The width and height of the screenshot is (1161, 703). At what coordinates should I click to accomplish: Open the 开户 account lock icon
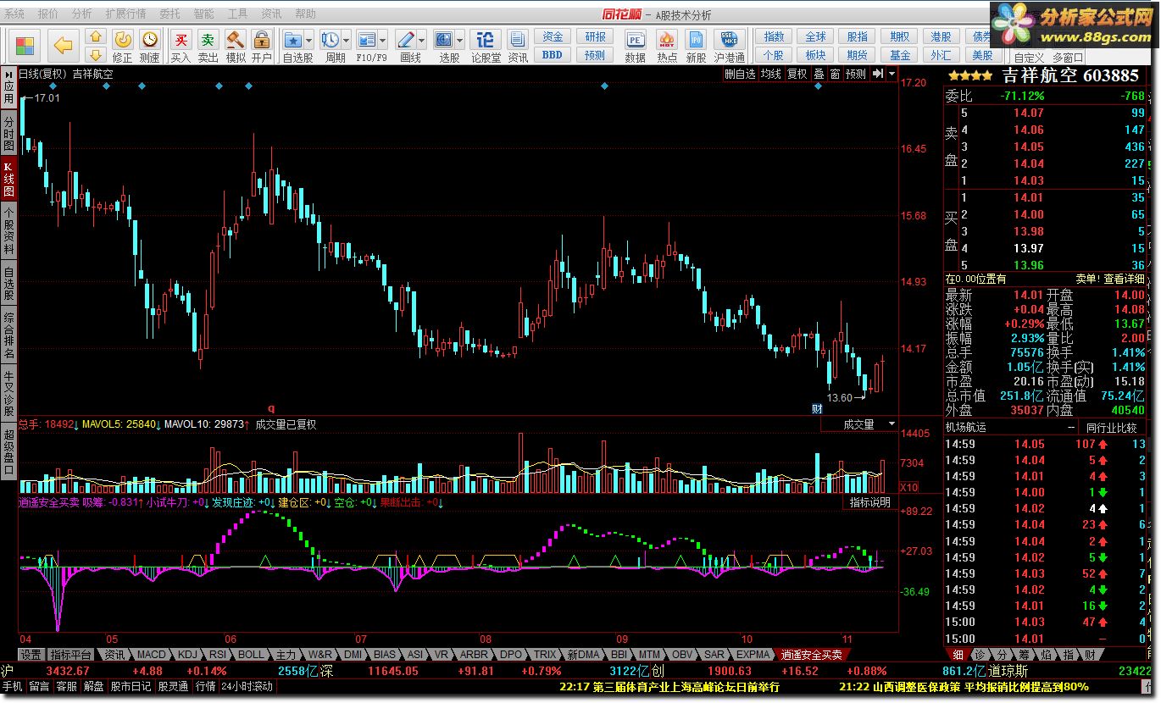click(262, 47)
